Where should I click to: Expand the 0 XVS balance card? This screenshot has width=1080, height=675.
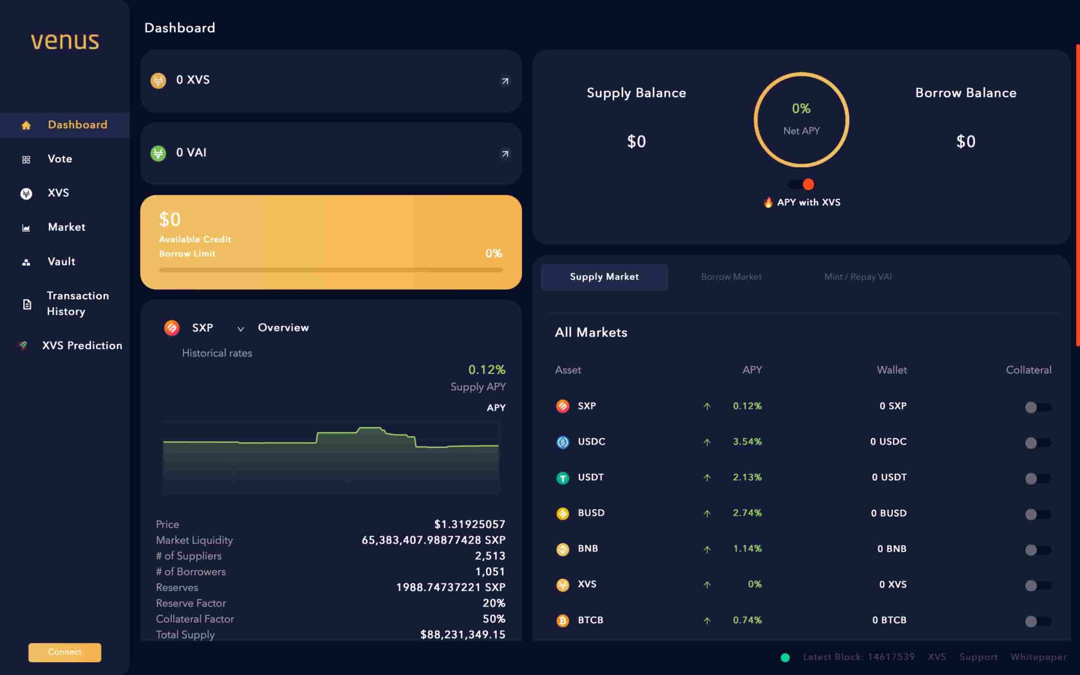point(505,81)
